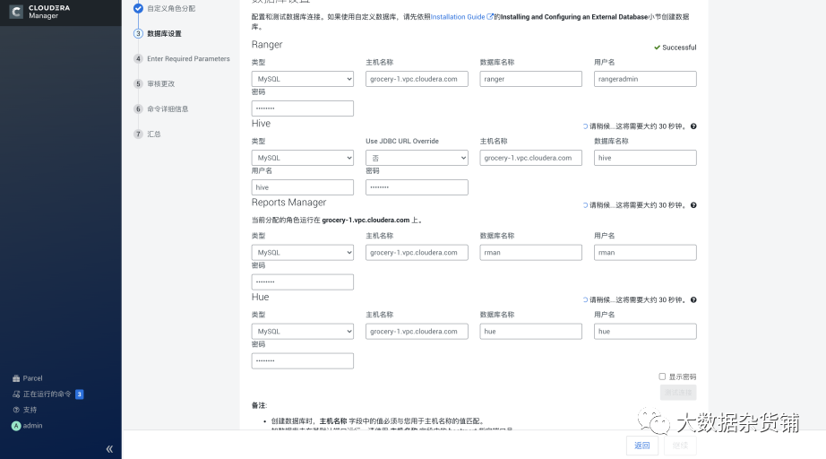This screenshot has width=826, height=459.
Task: Open Use JDBC URL Override dropdown
Action: tap(417, 158)
